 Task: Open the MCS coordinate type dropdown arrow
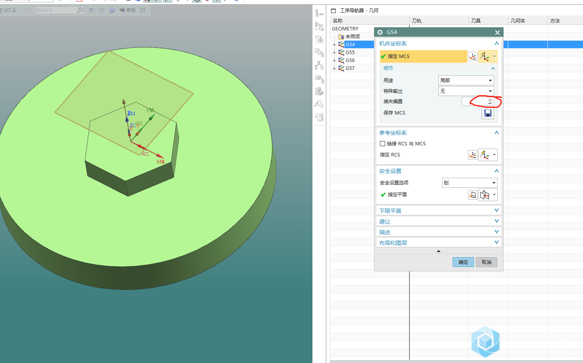pyautogui.click(x=494, y=56)
